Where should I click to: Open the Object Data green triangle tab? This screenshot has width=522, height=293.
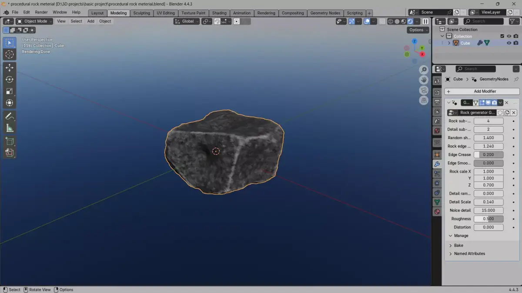point(437,202)
